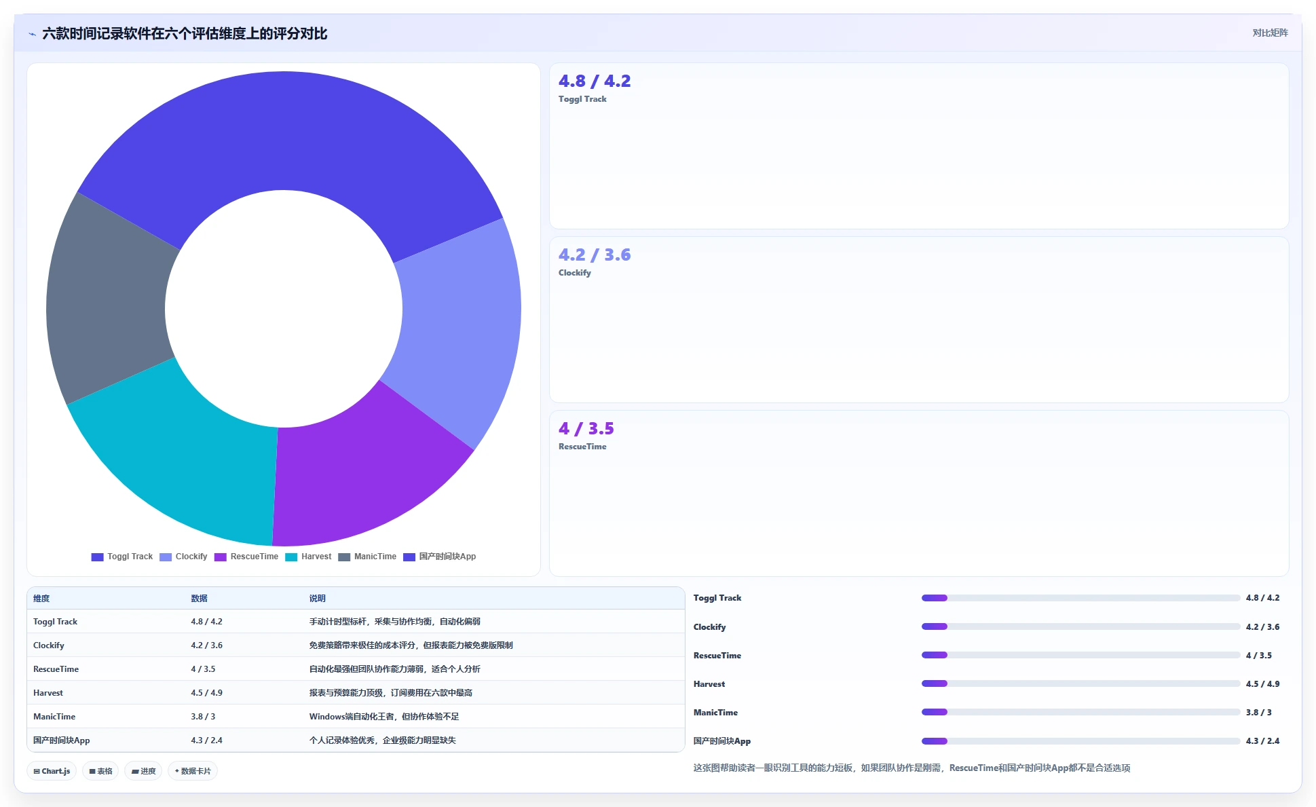The image size is (1316, 807).
Task: Click the small icon before the dashboard title
Action: (x=32, y=34)
